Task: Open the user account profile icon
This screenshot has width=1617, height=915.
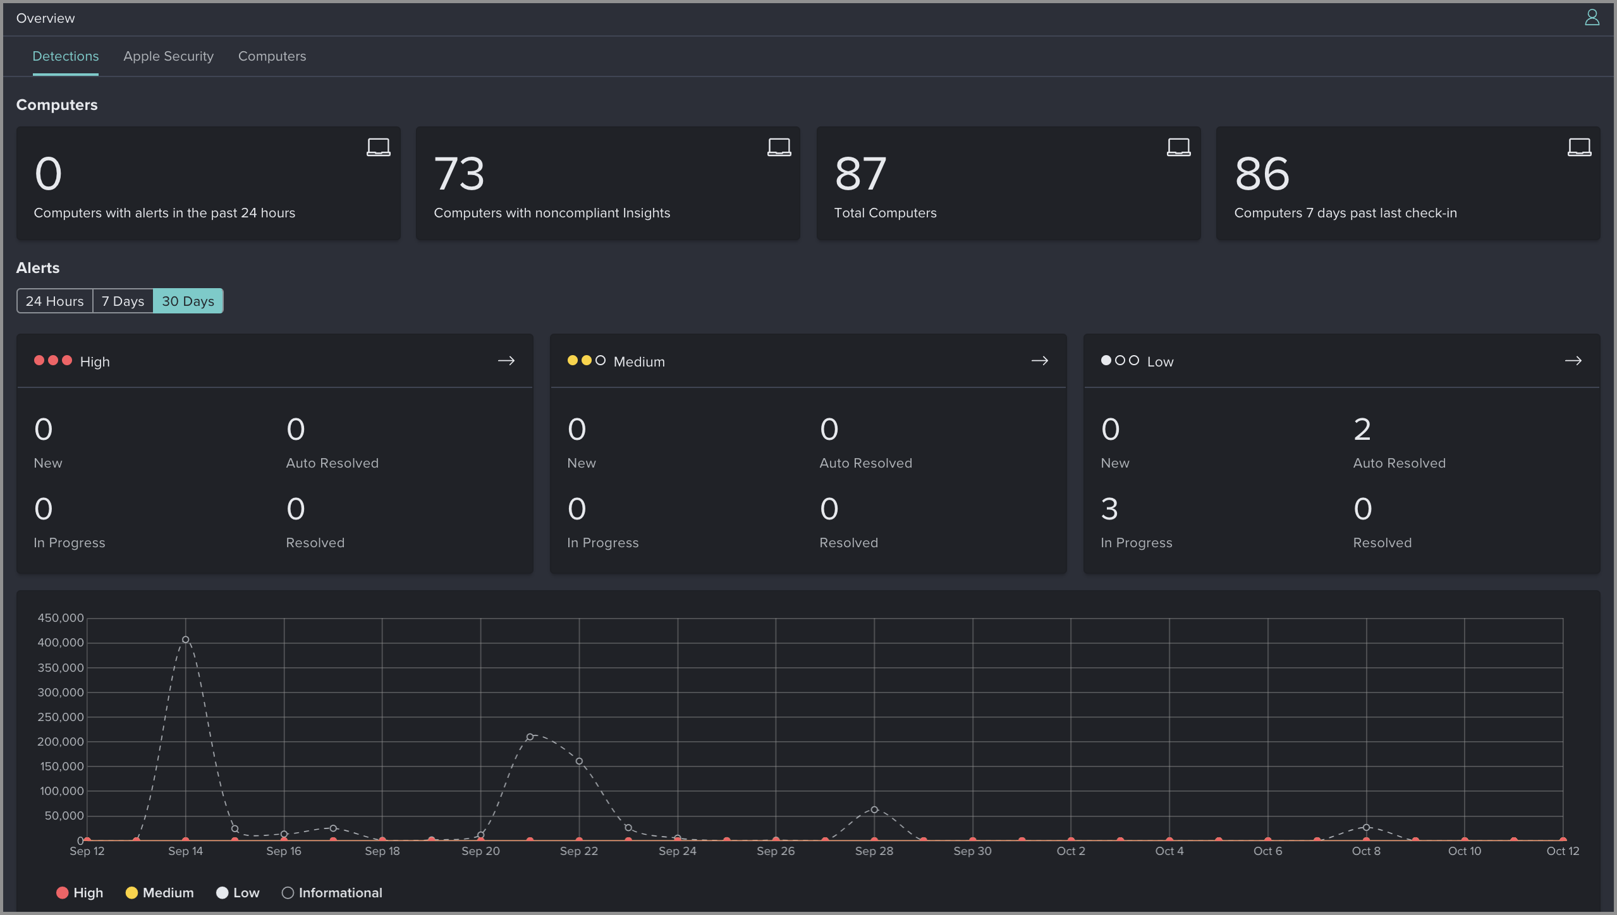Action: point(1592,18)
